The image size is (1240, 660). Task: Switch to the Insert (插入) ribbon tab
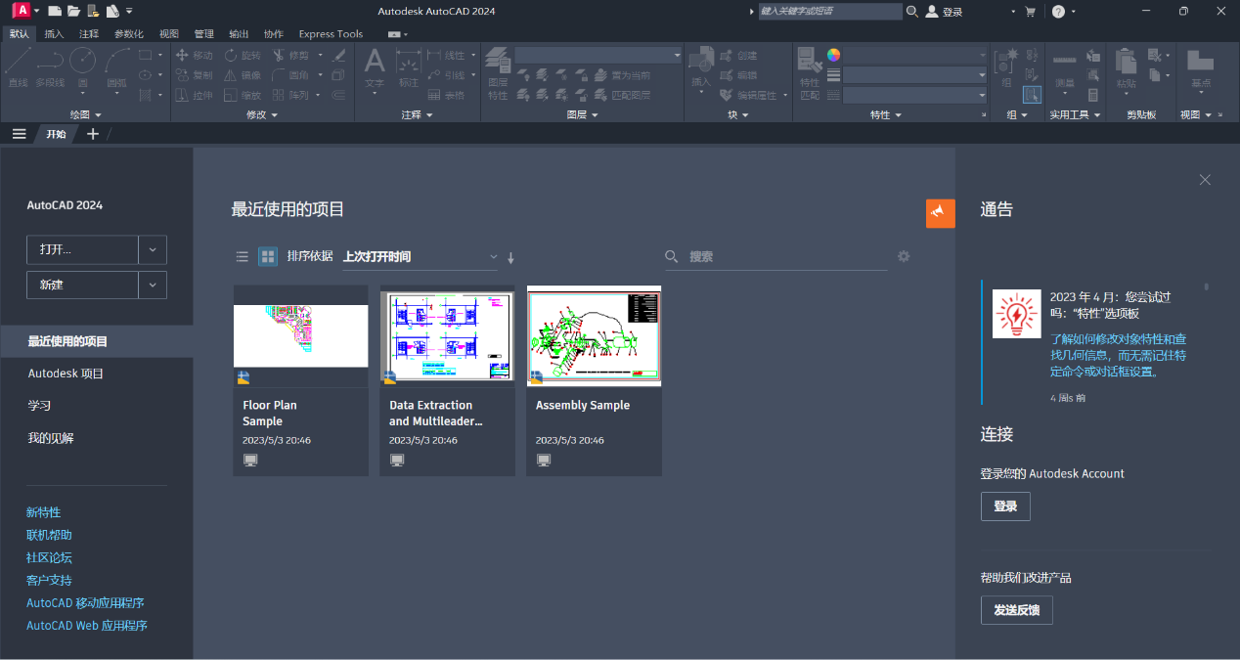54,33
